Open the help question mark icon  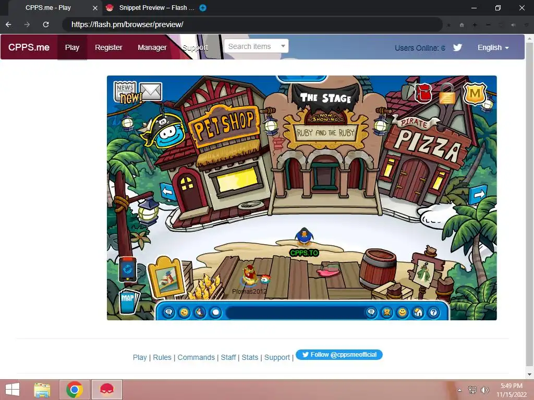tap(433, 312)
